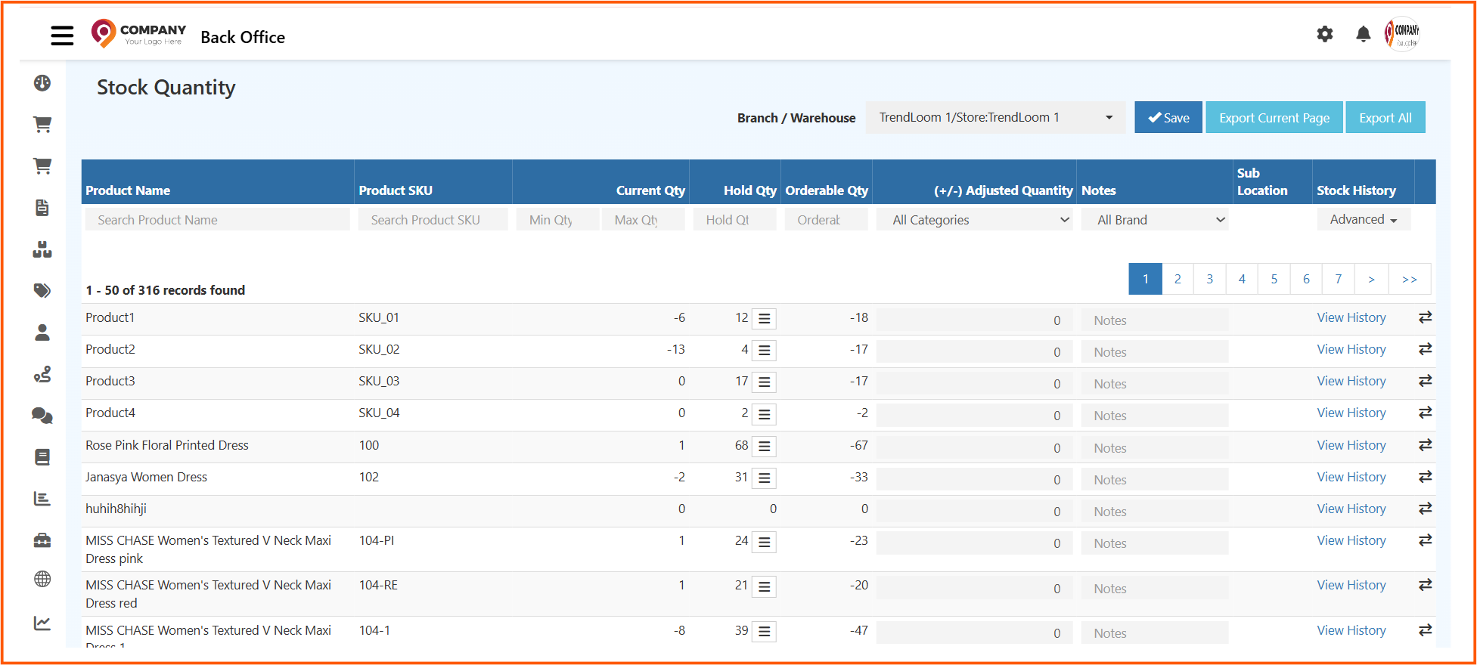Click transfer arrows for SKU 104-RE

click(1425, 585)
